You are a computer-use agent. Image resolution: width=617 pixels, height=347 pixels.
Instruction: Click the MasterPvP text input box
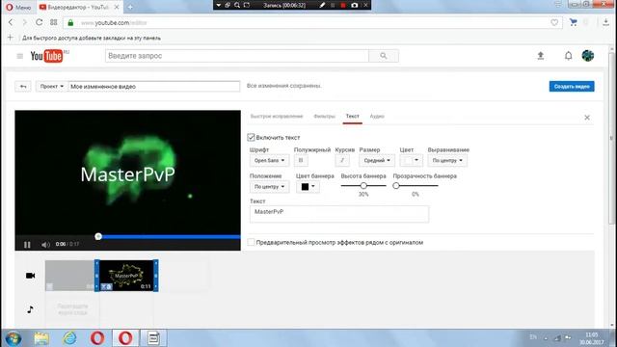(339, 214)
